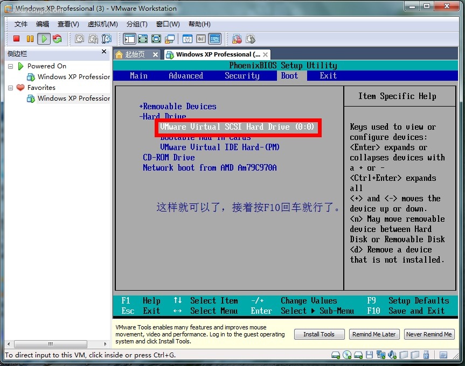Image resolution: width=465 pixels, height=366 pixels.
Task: Collapse the Favorites tree group
Action: [x=11, y=88]
